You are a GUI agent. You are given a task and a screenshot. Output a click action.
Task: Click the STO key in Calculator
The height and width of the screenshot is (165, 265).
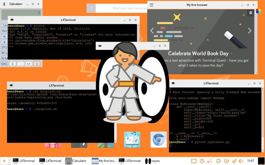coord(4,48)
